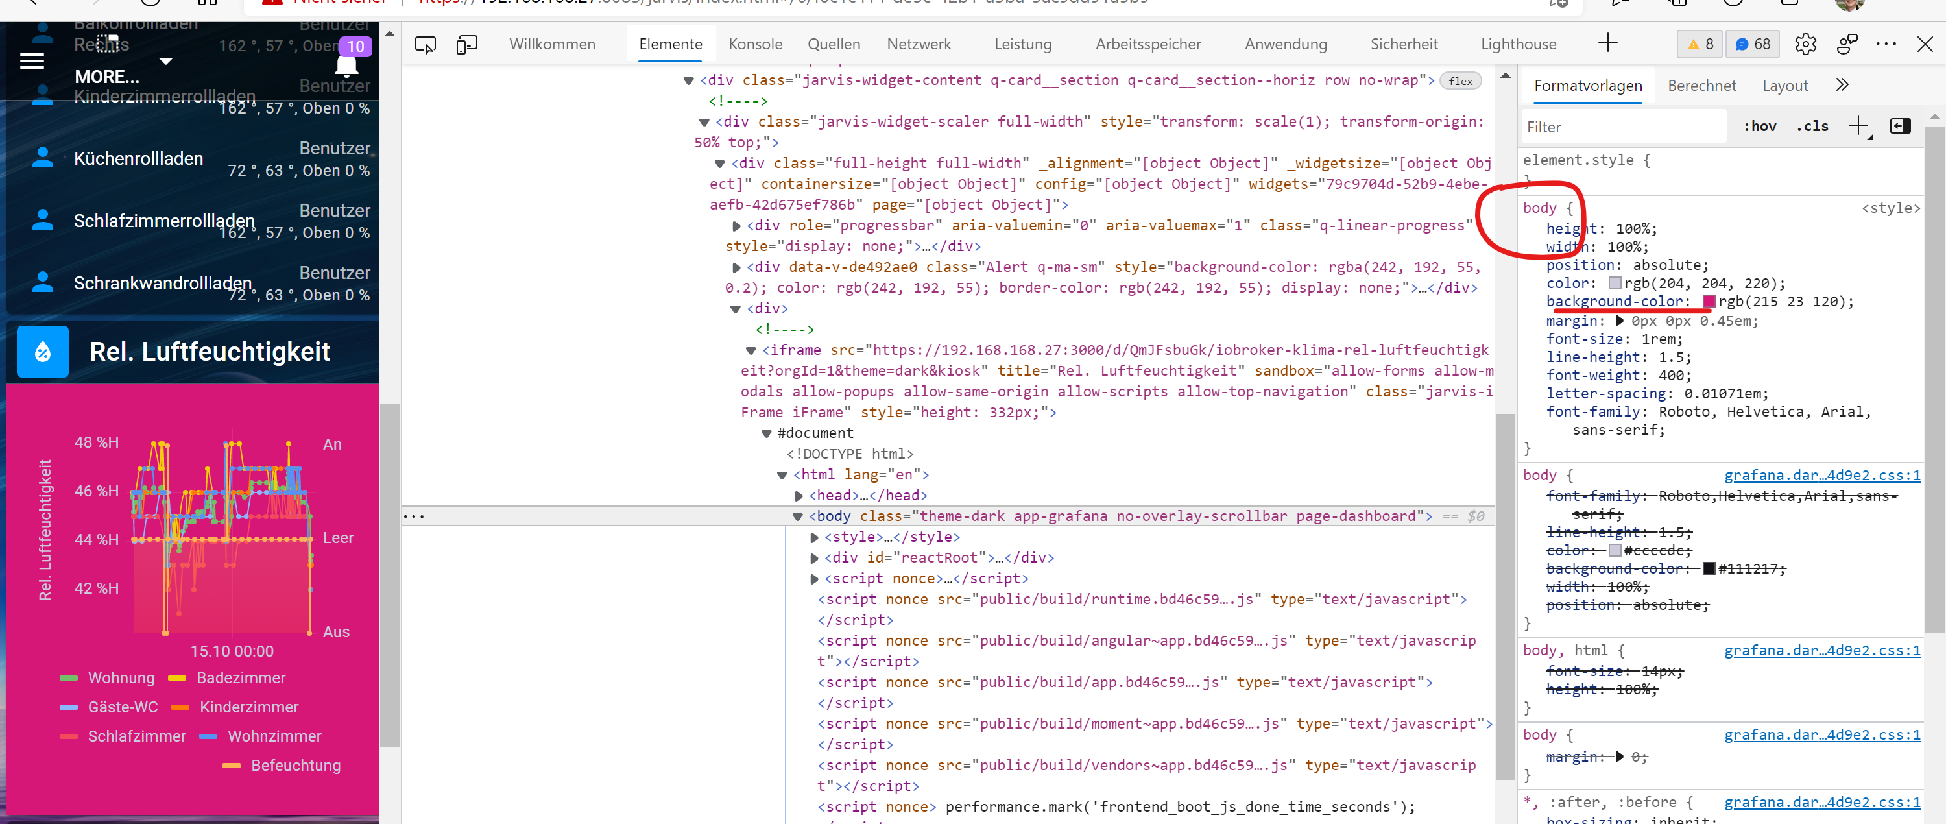Open pink background-color swatch picker
This screenshot has width=1946, height=824.
click(1708, 301)
